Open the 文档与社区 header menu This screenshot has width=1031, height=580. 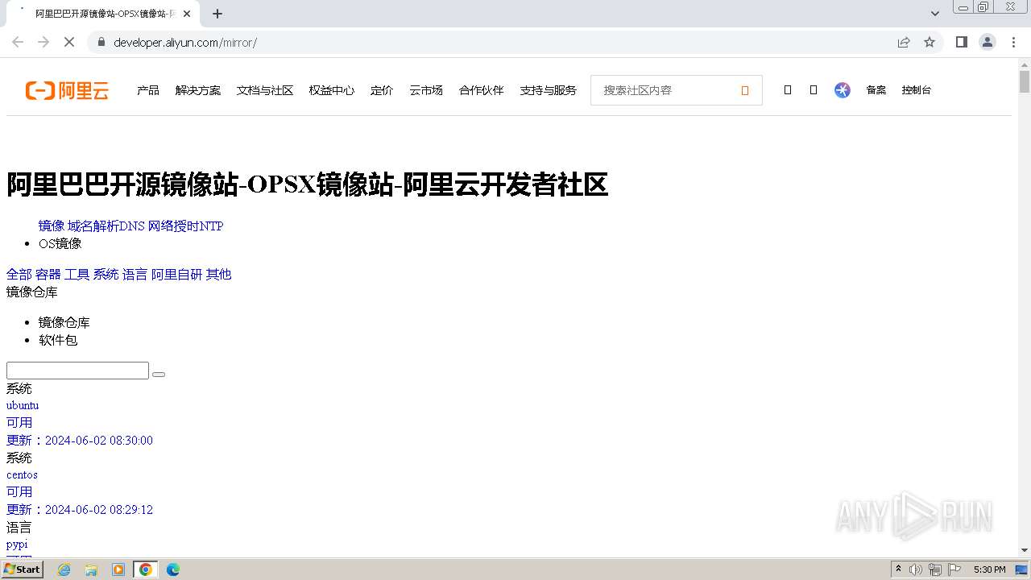click(265, 90)
